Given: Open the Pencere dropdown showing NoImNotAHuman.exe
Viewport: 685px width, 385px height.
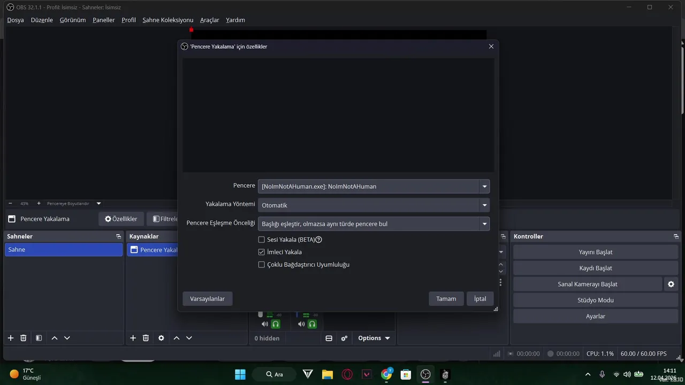Looking at the screenshot, I should click(374, 186).
